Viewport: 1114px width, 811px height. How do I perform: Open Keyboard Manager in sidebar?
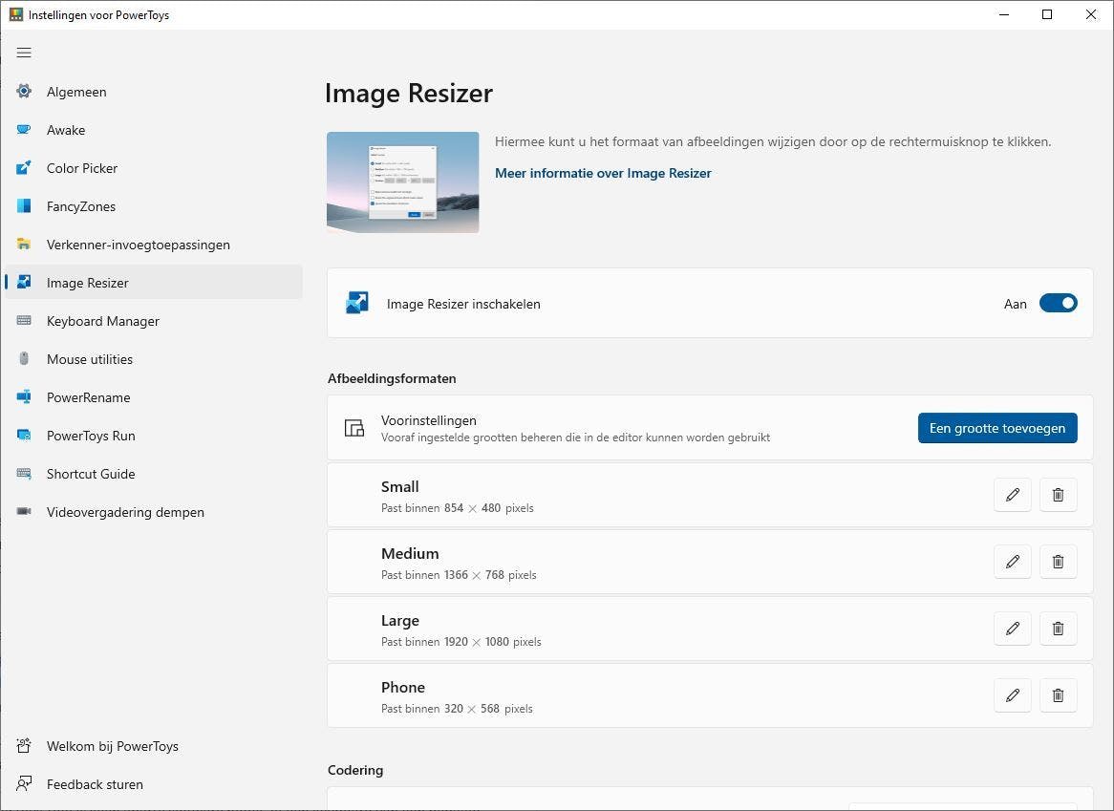click(102, 321)
